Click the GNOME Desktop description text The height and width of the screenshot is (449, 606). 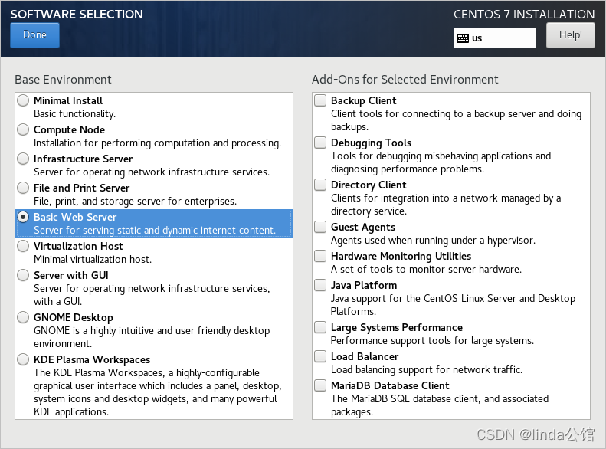(x=152, y=337)
